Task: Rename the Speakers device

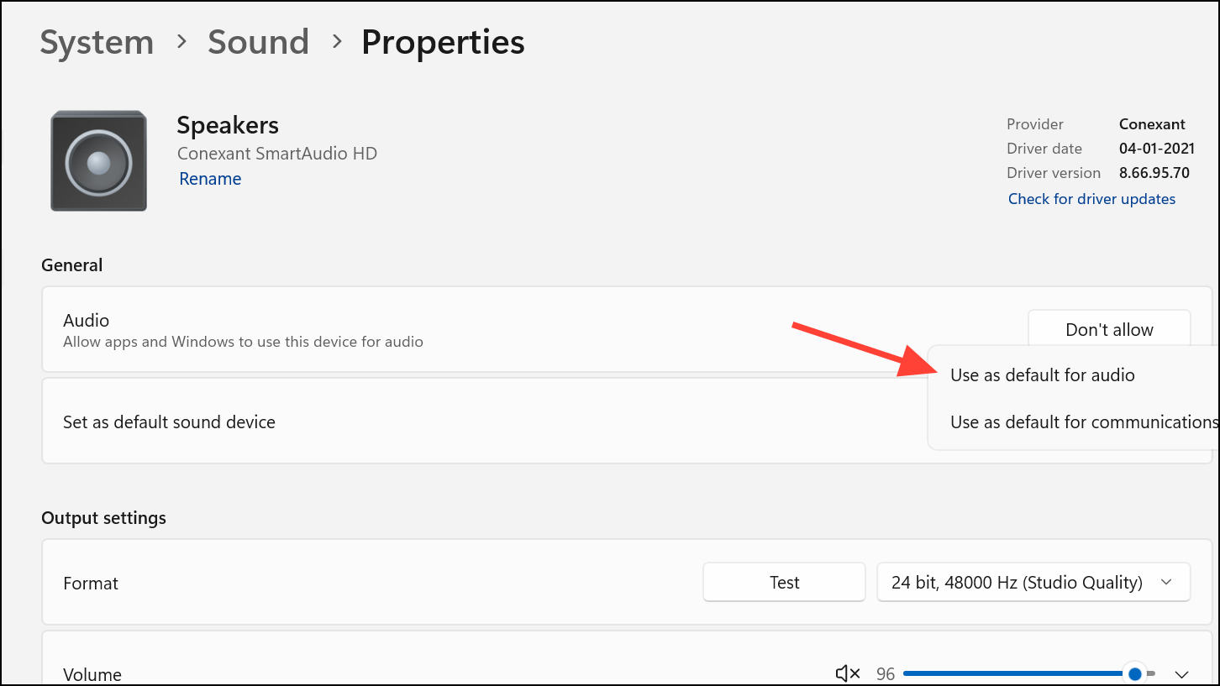Action: (210, 179)
